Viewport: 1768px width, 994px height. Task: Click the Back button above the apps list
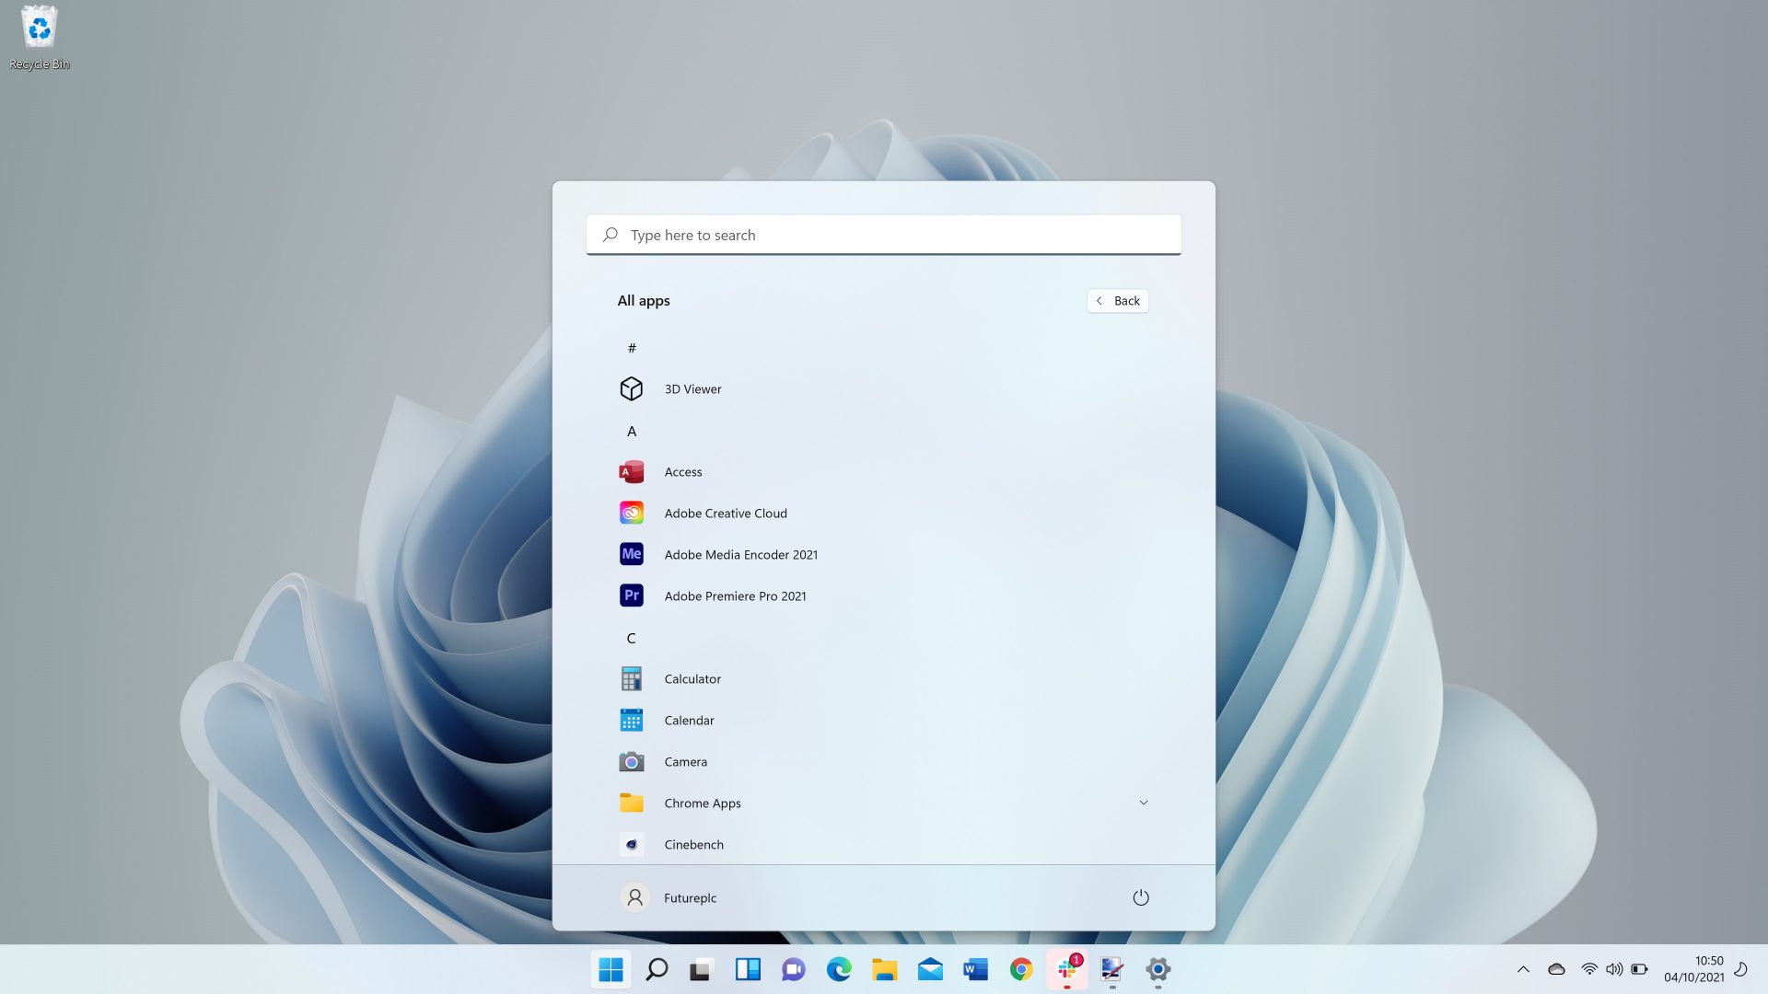[1117, 300]
